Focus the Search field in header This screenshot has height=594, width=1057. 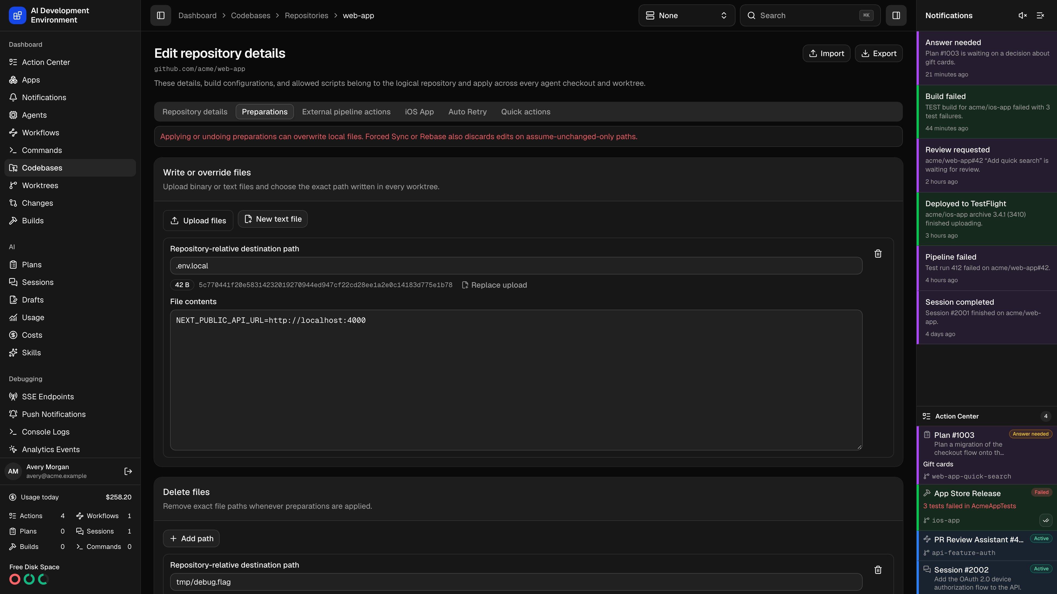point(810,16)
